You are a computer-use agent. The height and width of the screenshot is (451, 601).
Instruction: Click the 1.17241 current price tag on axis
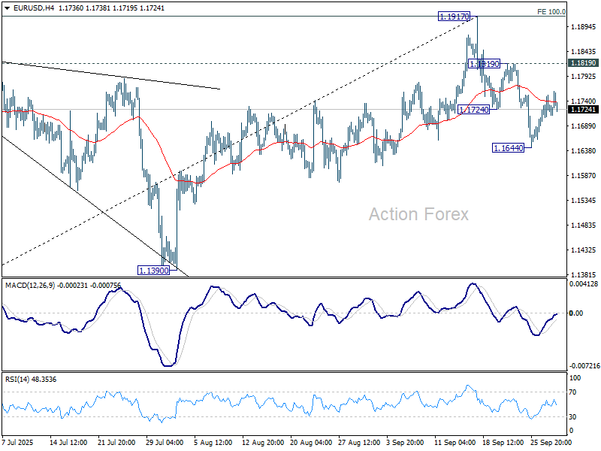tap(583, 110)
